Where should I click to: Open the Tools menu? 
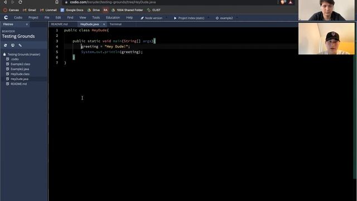click(96, 17)
